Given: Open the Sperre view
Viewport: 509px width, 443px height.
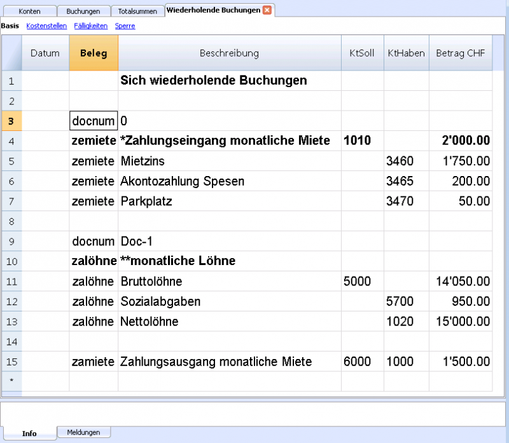Looking at the screenshot, I should tap(125, 26).
